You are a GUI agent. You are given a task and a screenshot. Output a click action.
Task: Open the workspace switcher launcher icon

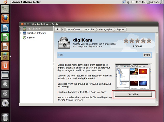click(5, 75)
